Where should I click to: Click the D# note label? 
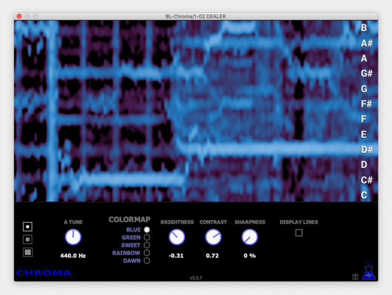(x=365, y=150)
